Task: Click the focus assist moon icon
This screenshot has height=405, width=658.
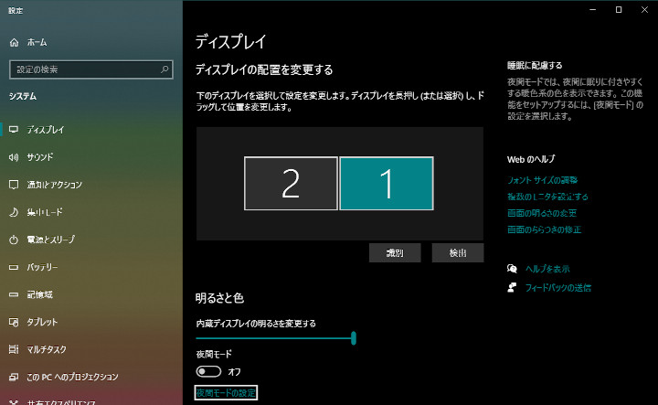Action: tap(14, 212)
